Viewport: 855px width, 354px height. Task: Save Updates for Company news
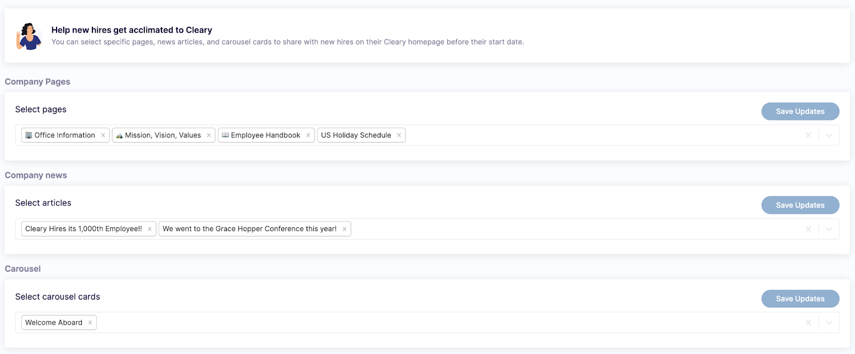tap(800, 205)
